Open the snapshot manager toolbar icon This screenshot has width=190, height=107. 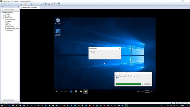(x=42, y=4)
